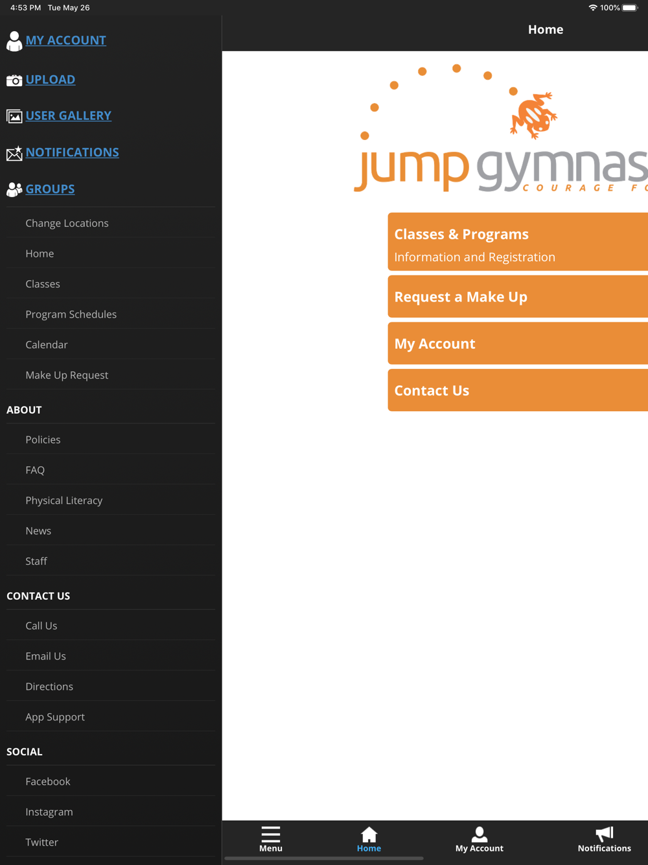Tap the orange My Account button
The width and height of the screenshot is (648, 865).
pos(518,344)
